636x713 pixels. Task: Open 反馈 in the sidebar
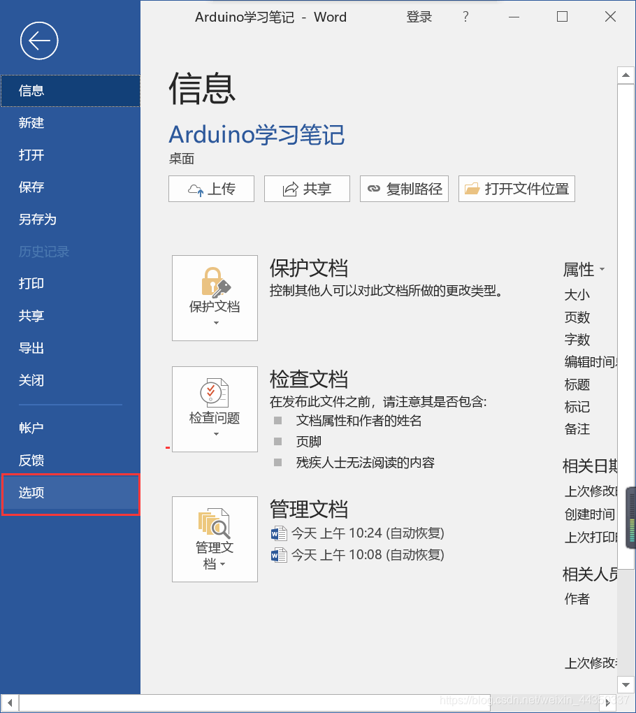(71, 460)
